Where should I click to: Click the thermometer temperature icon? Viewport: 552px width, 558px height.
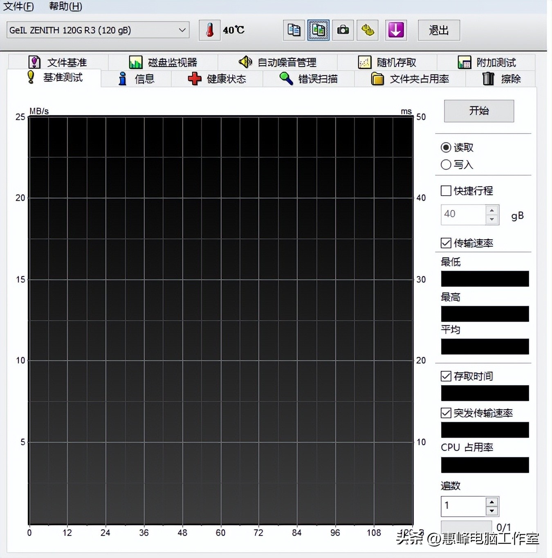210,30
